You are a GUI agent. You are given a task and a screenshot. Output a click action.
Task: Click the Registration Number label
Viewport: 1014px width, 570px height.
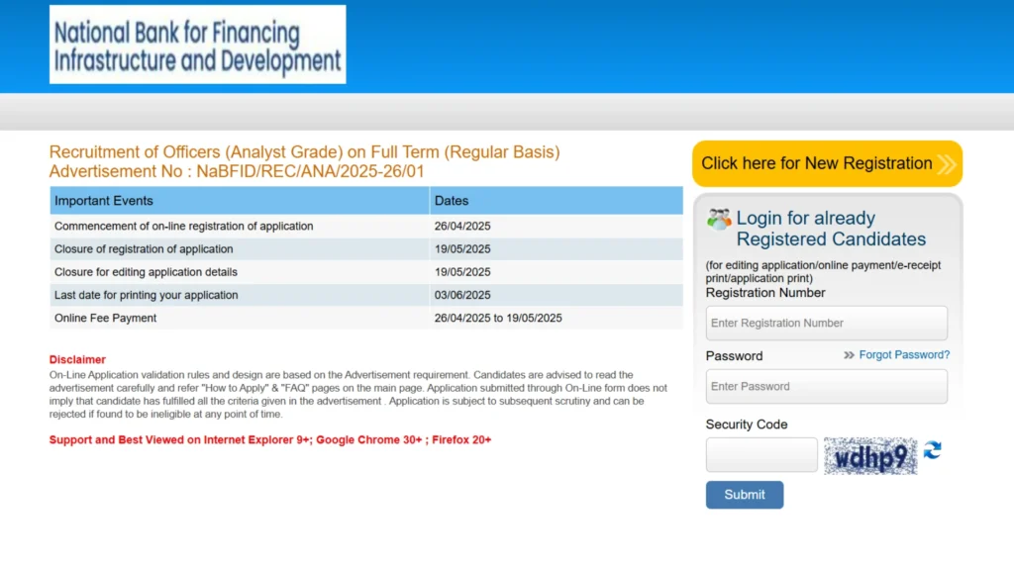[x=765, y=293]
